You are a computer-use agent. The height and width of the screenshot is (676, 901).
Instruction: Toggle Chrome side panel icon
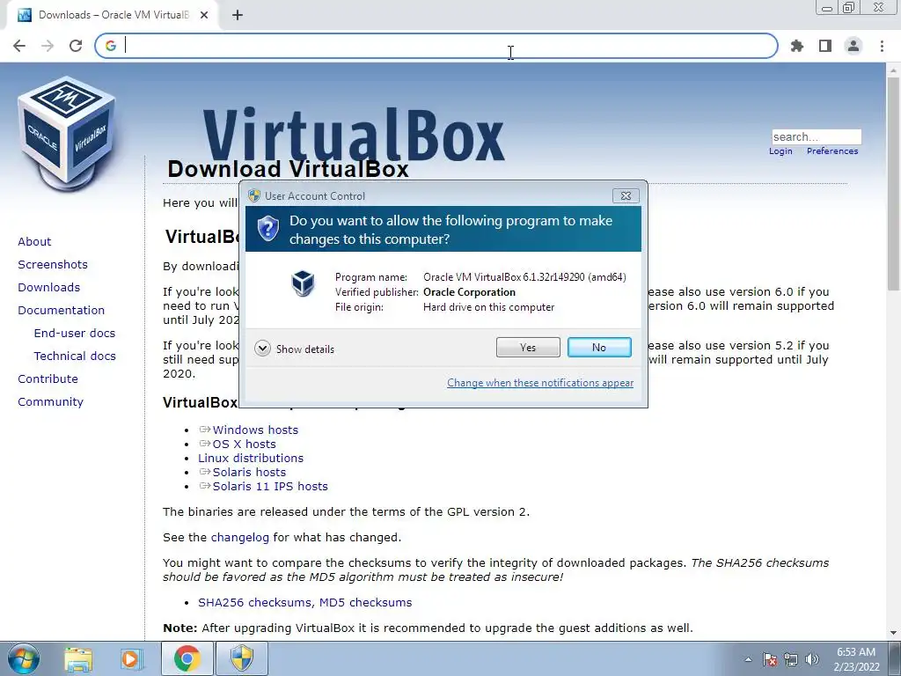tap(825, 46)
